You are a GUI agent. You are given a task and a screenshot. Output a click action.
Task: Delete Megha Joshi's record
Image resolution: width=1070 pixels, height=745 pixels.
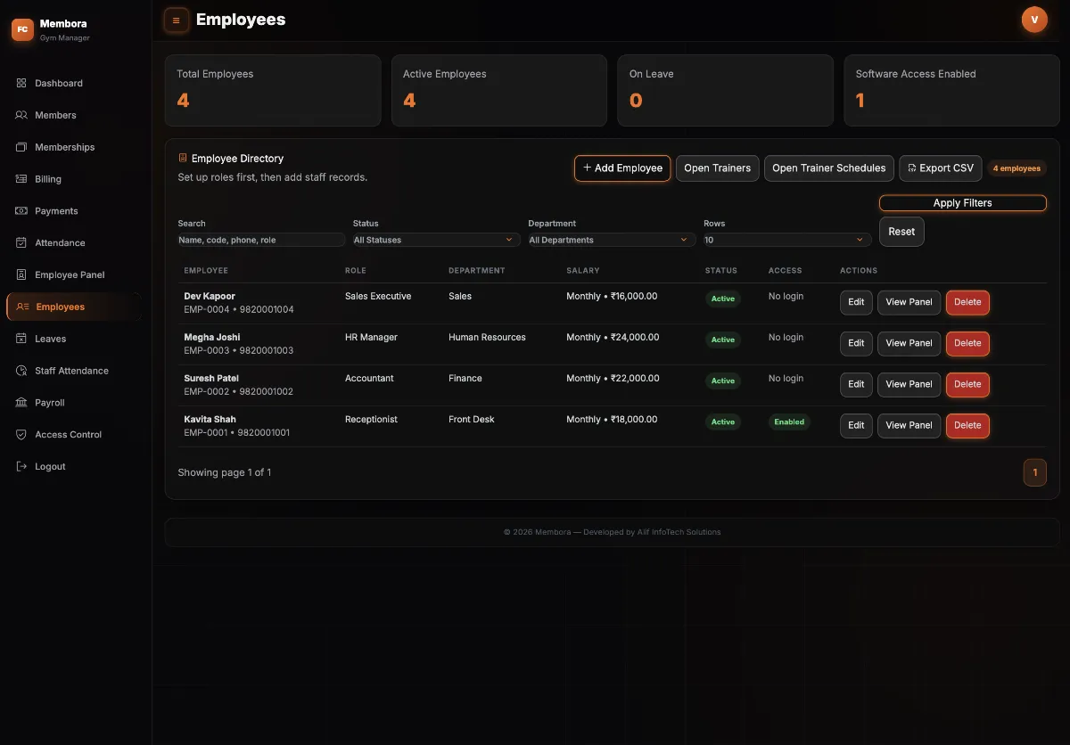(x=967, y=343)
